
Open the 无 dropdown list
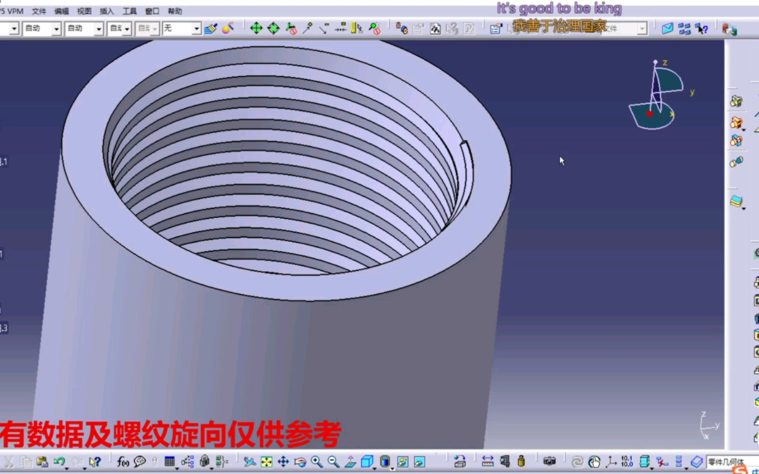(181, 29)
